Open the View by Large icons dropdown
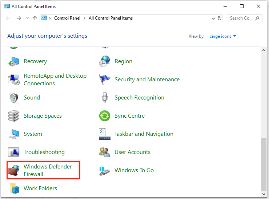This screenshot has height=199, width=269. tap(223, 36)
